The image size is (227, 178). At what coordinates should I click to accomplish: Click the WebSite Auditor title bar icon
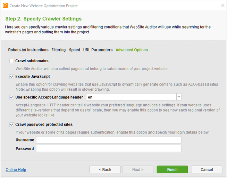5,6
